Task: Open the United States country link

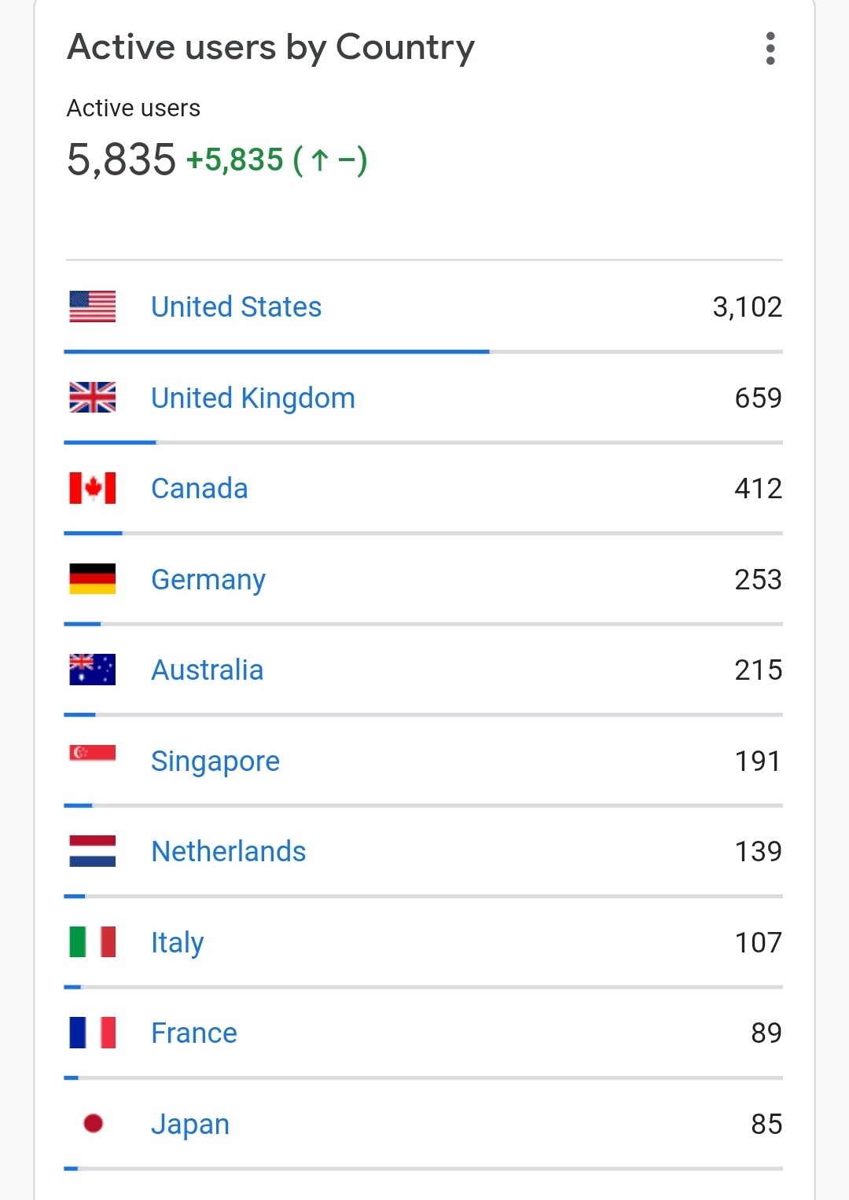Action: point(236,306)
